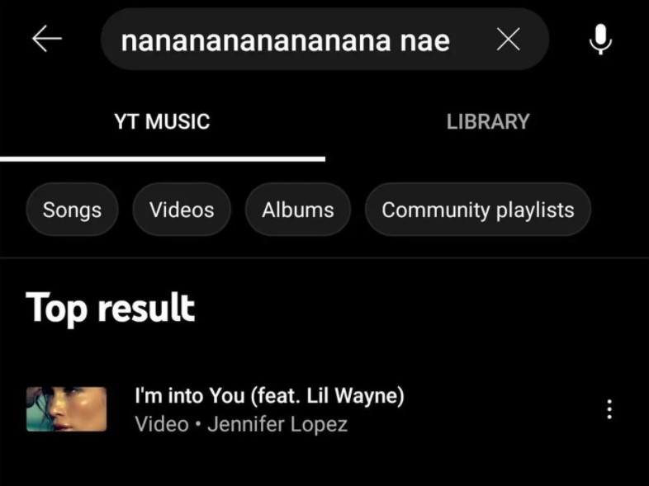
Task: Click the white indicator under YT MUSIC
Action: pos(162,158)
